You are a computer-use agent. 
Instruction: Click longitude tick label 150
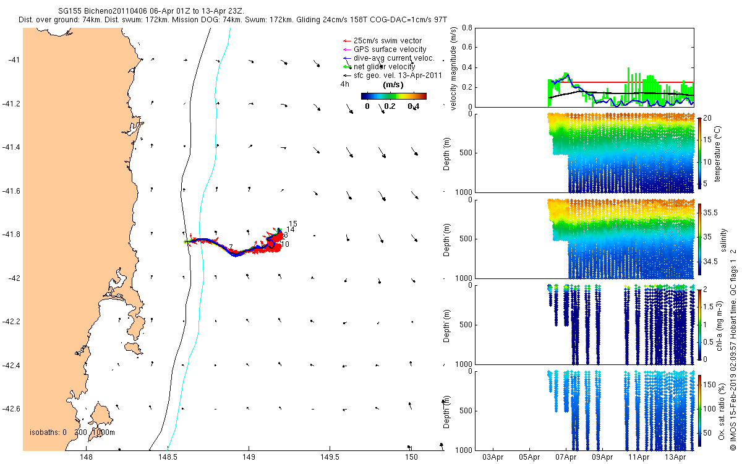coord(411,457)
